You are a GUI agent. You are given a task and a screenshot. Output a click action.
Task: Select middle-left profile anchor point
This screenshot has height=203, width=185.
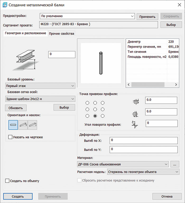pos(87,109)
